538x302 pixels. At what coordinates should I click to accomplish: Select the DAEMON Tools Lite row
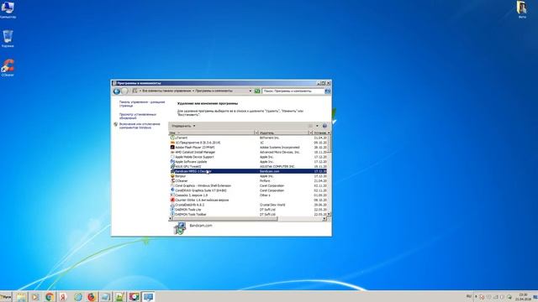click(249, 210)
